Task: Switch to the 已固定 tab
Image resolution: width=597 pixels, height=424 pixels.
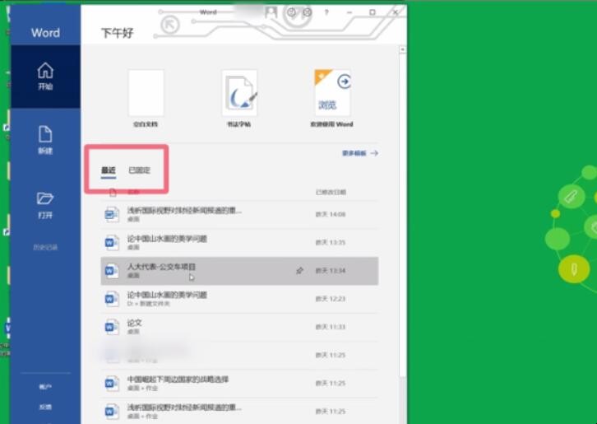Action: (x=139, y=170)
